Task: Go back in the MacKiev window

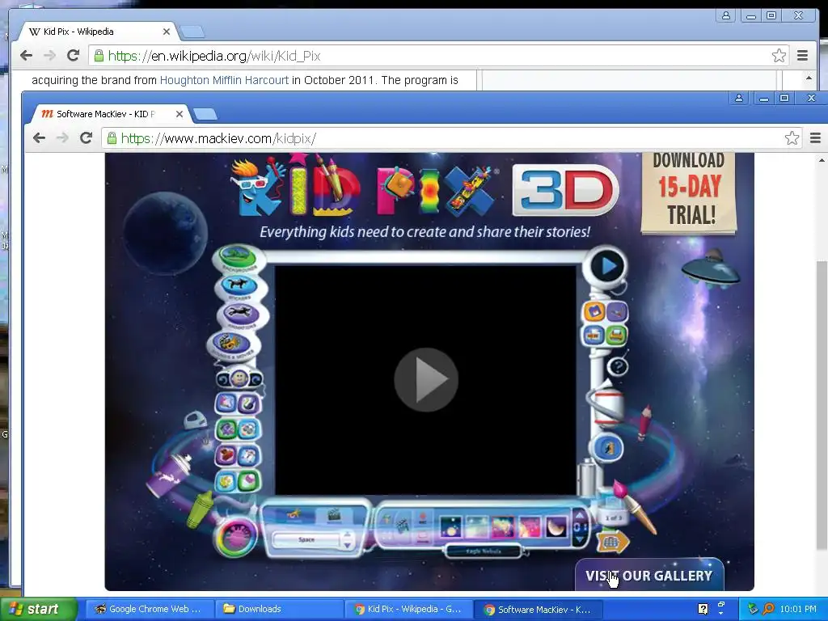Action: coord(39,138)
